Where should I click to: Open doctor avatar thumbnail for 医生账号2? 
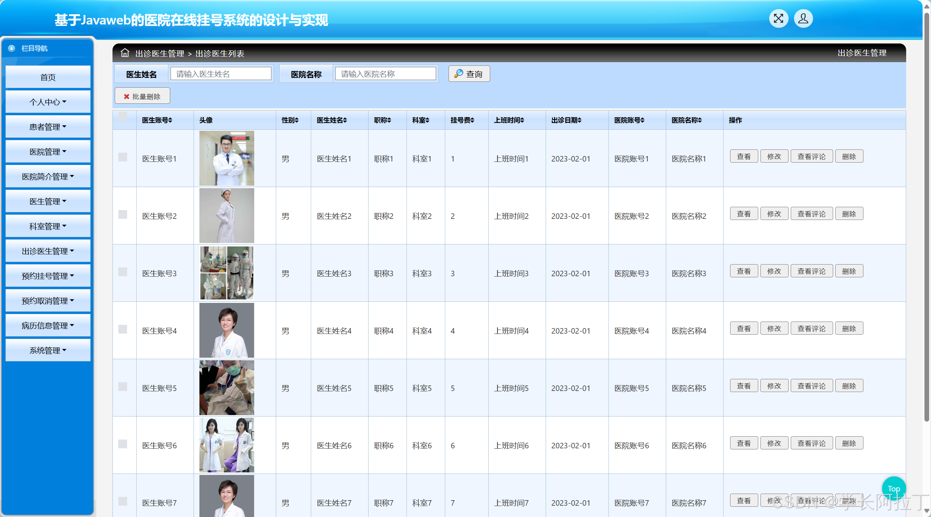click(x=226, y=216)
